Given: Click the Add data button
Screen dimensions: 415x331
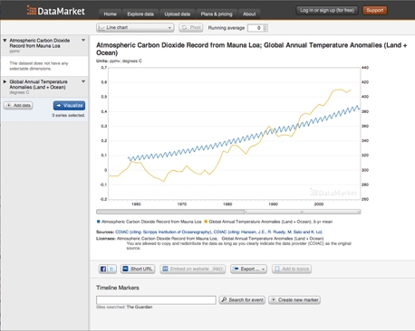Looking at the screenshot, I should [18, 106].
